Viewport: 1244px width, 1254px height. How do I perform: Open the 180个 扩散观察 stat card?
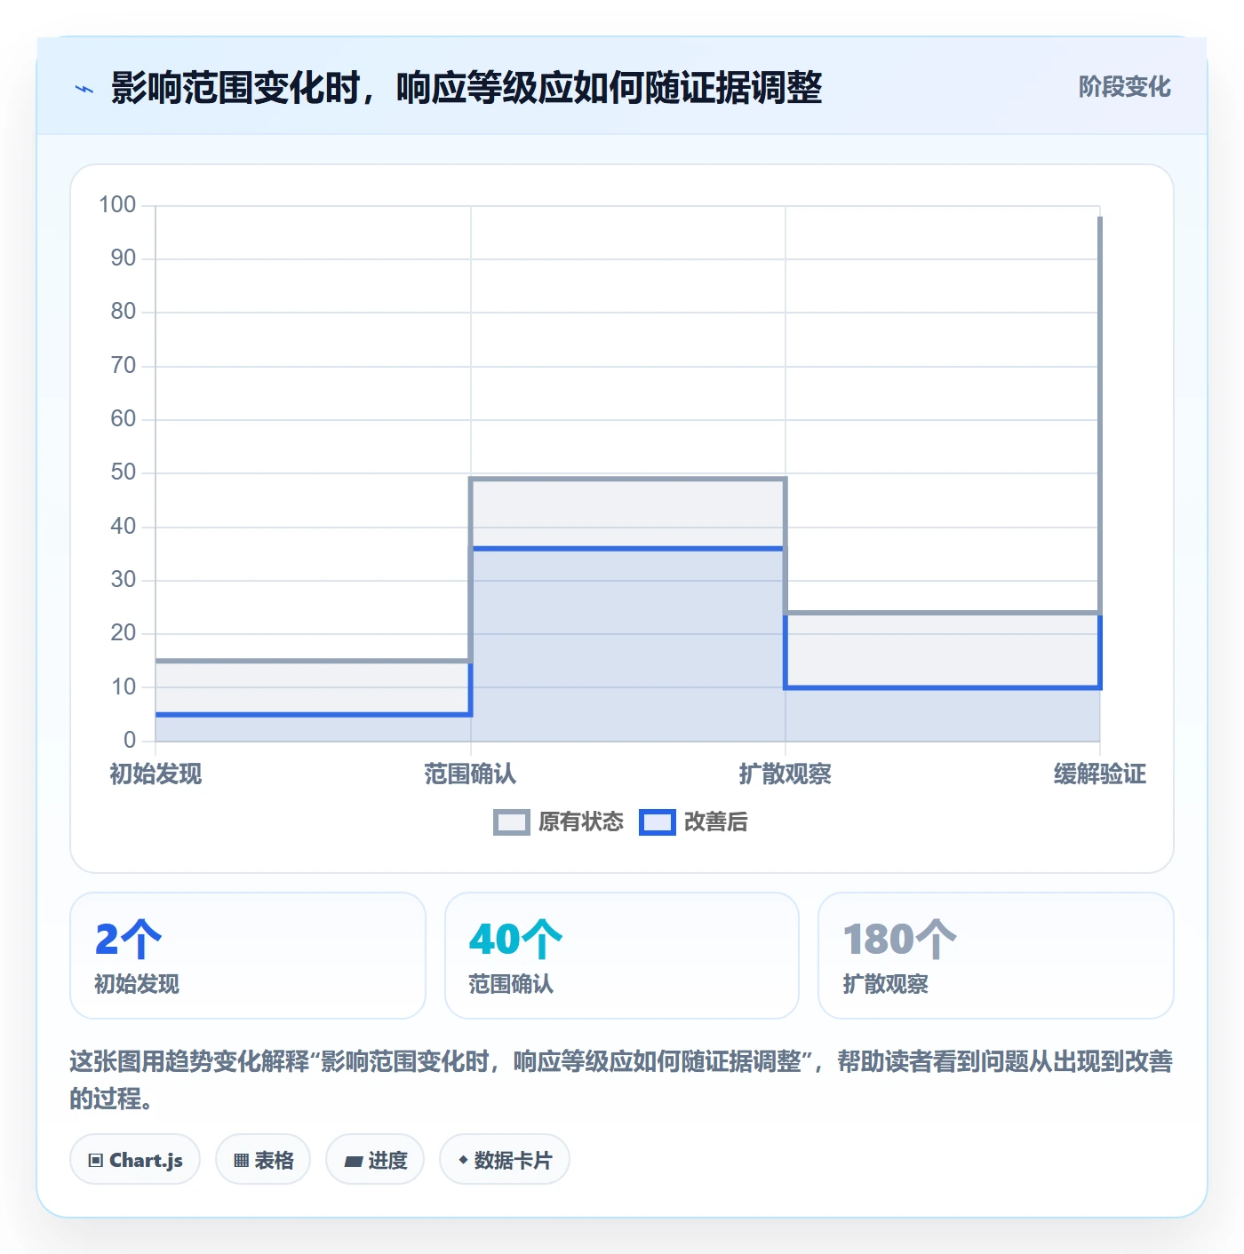click(x=996, y=956)
